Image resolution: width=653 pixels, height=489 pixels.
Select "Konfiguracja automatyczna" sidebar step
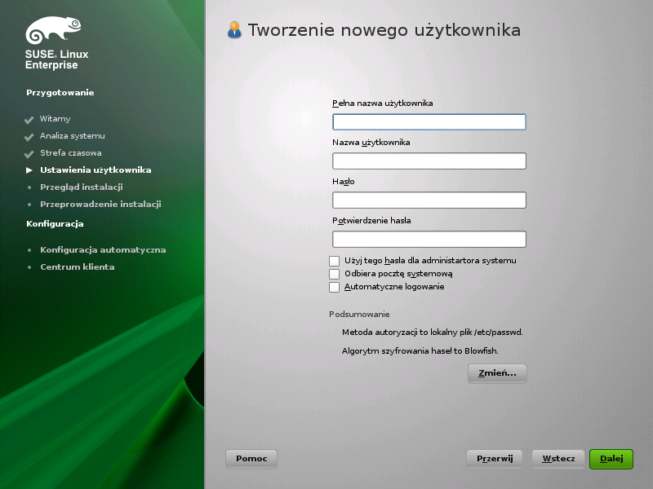[x=103, y=250]
